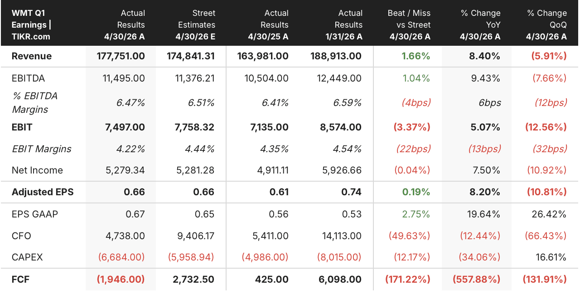This screenshot has width=580, height=299.
Task: Select net income estimate 5,281.28
Action: [x=195, y=170]
